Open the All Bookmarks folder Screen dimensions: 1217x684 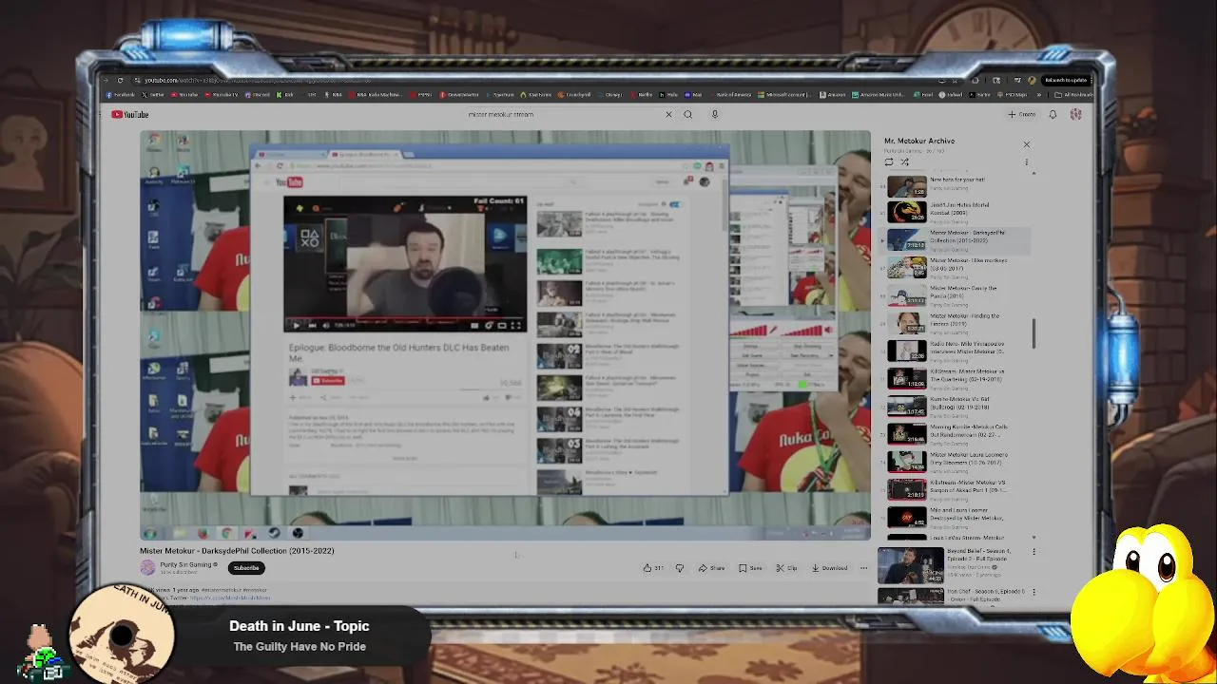click(x=1074, y=94)
